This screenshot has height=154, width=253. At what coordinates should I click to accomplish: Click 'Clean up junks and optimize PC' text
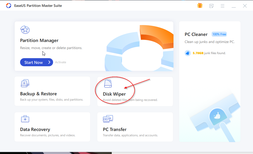[210, 42]
